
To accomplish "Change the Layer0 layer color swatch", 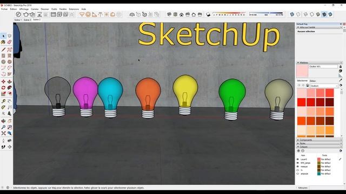I will [x=319, y=160].
